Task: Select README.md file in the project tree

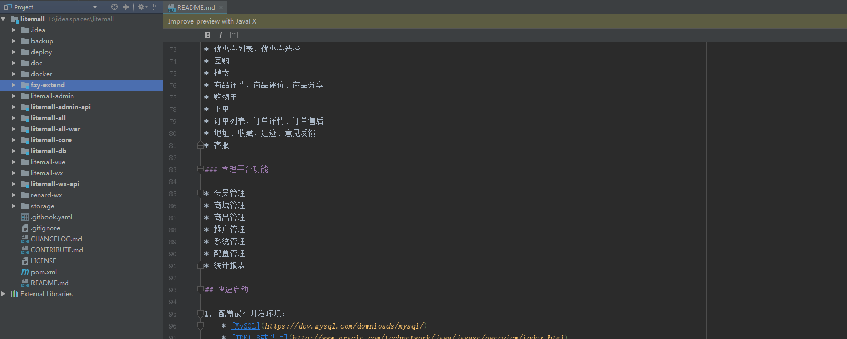Action: point(50,283)
